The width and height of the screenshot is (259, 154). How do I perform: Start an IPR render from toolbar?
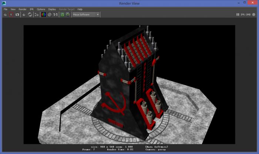tap(24, 14)
